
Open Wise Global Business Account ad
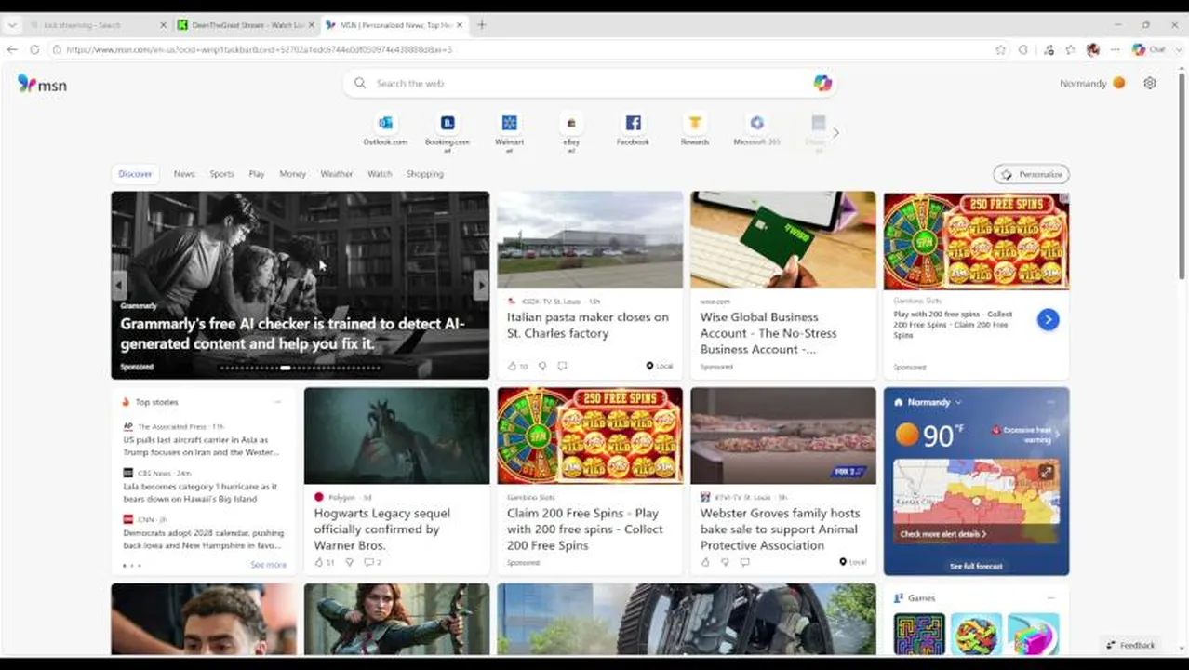768,333
